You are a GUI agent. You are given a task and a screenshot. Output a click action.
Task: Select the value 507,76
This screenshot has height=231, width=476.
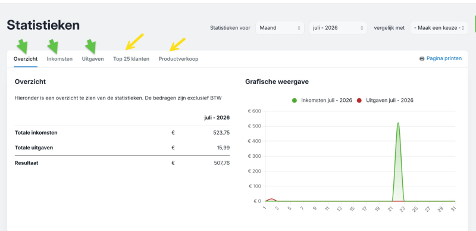221,163
